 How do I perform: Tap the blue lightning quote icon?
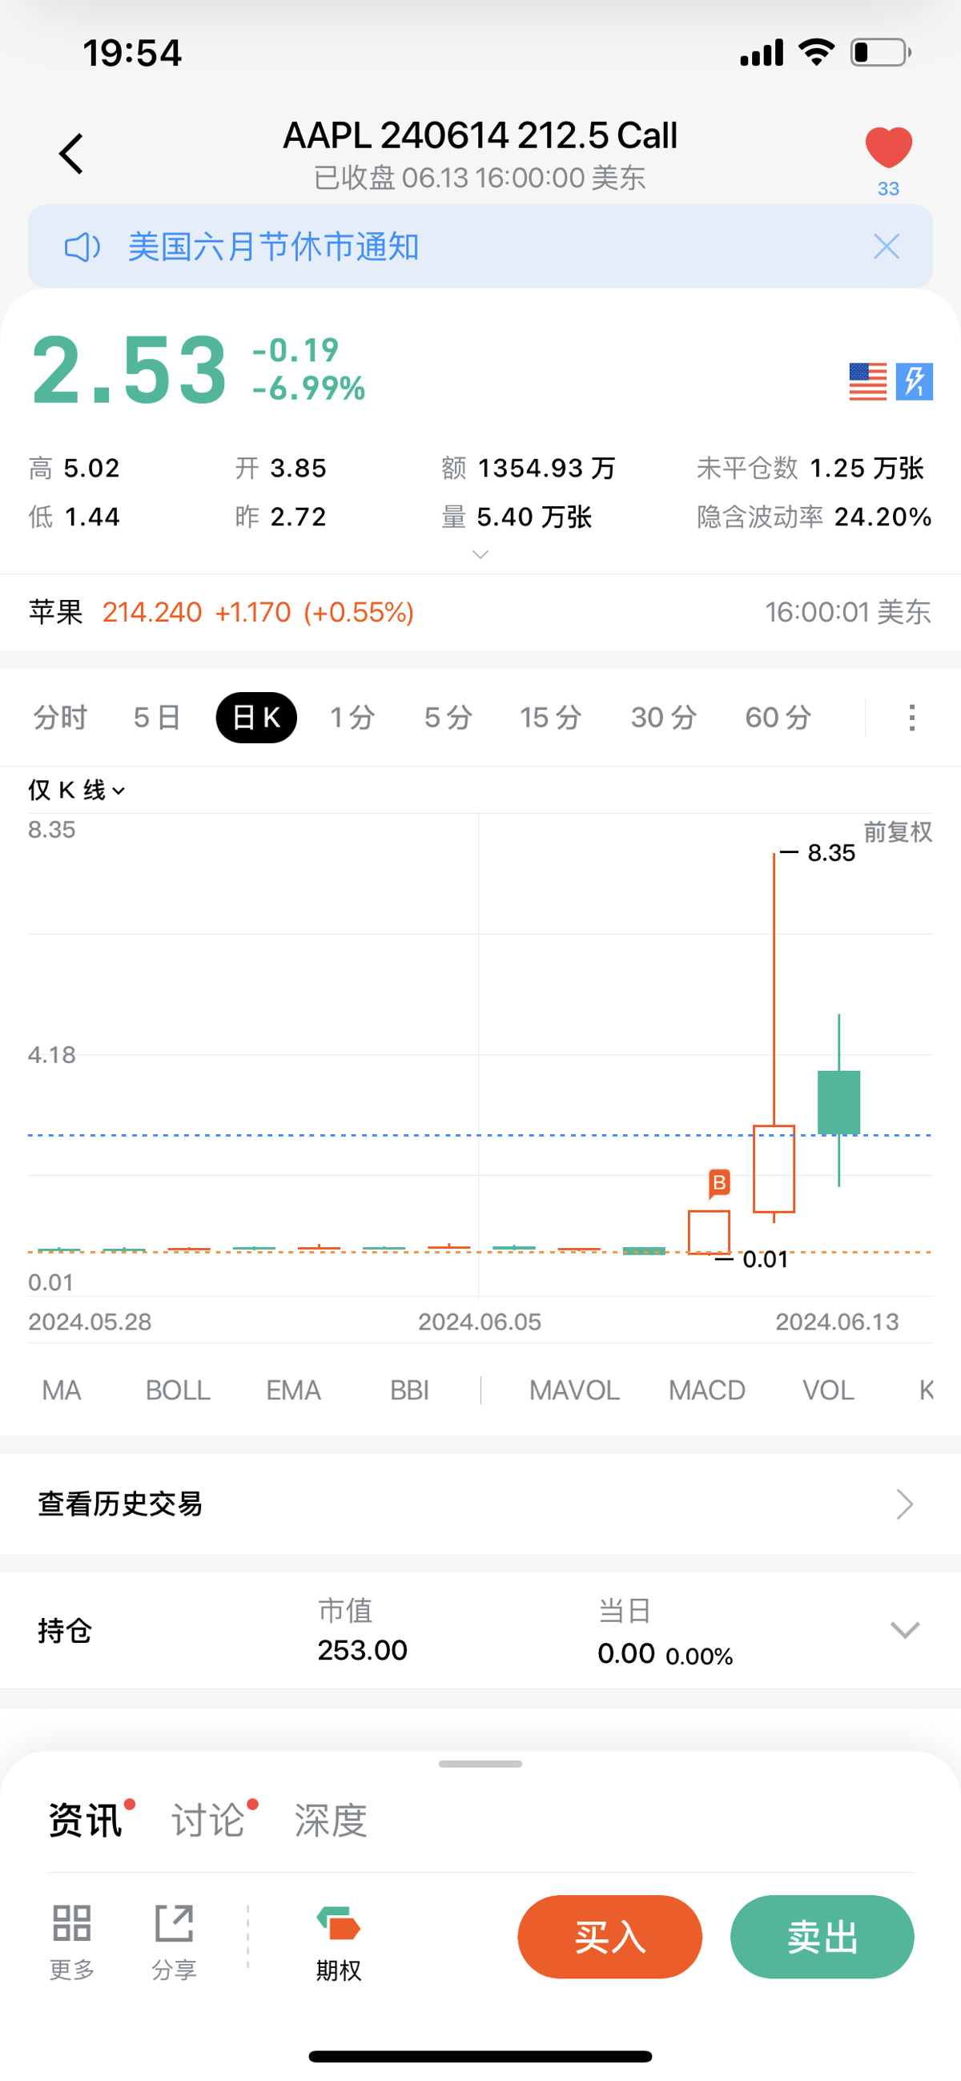point(915,381)
